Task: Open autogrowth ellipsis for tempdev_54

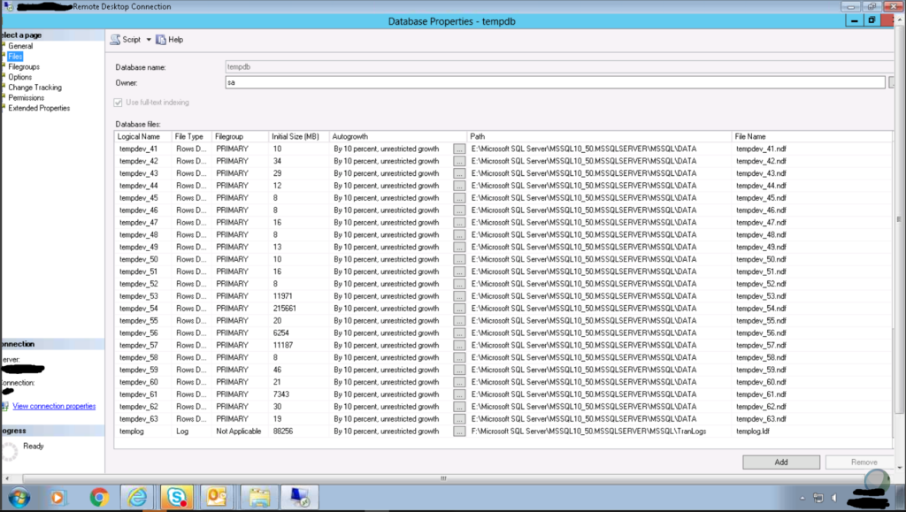Action: pyautogui.click(x=459, y=309)
